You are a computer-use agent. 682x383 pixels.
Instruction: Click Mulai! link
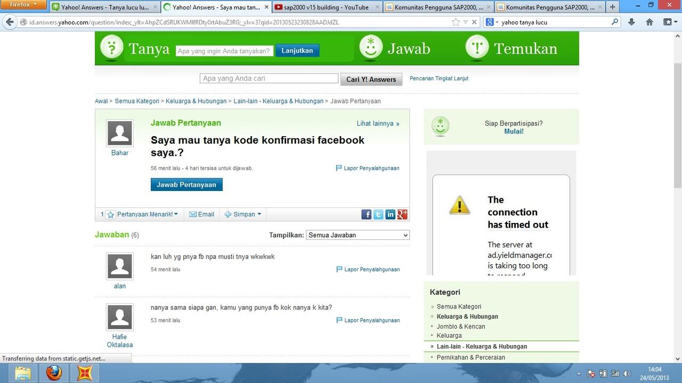pyautogui.click(x=514, y=131)
